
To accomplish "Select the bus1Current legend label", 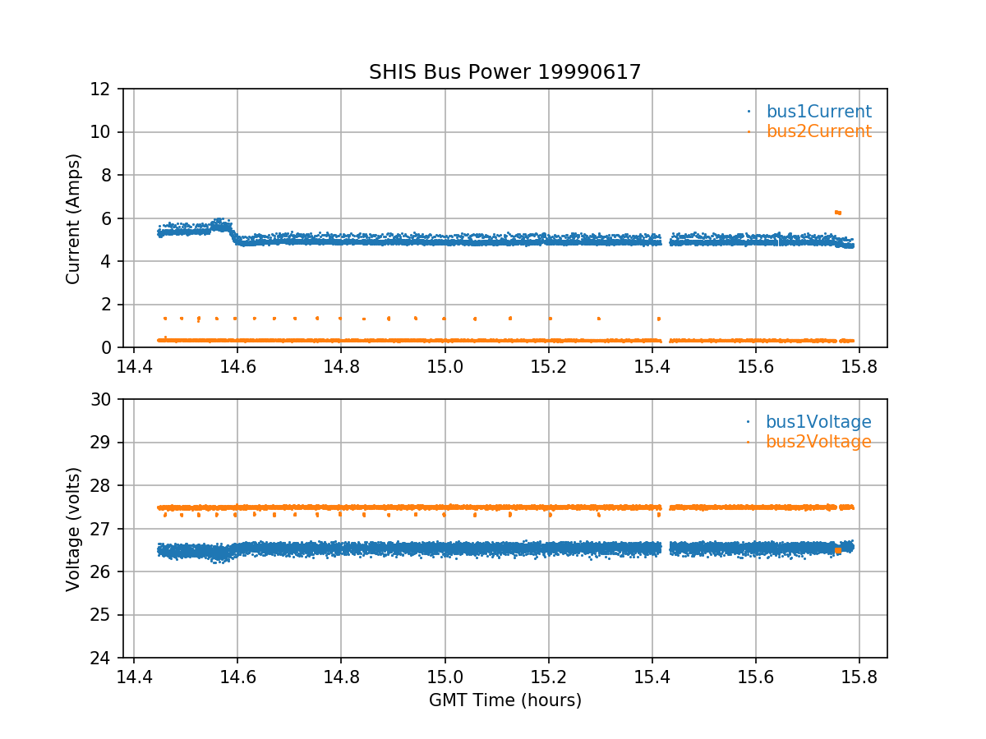I will point(818,112).
